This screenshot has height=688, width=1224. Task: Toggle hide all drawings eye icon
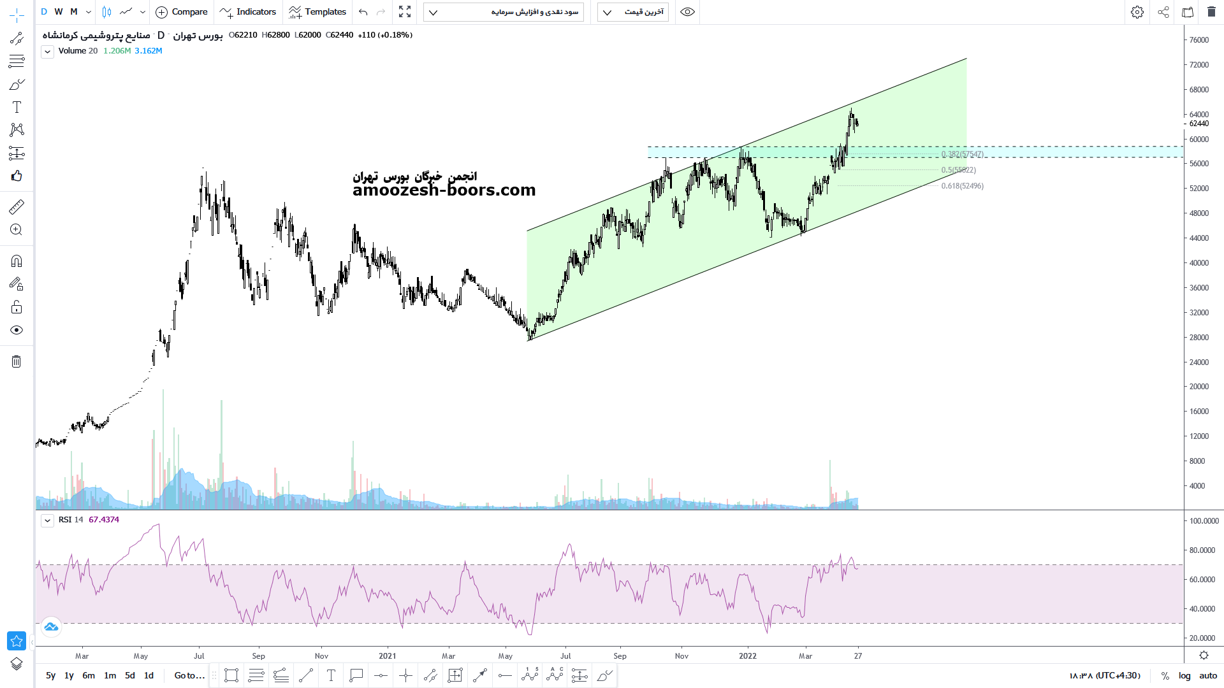(17, 330)
